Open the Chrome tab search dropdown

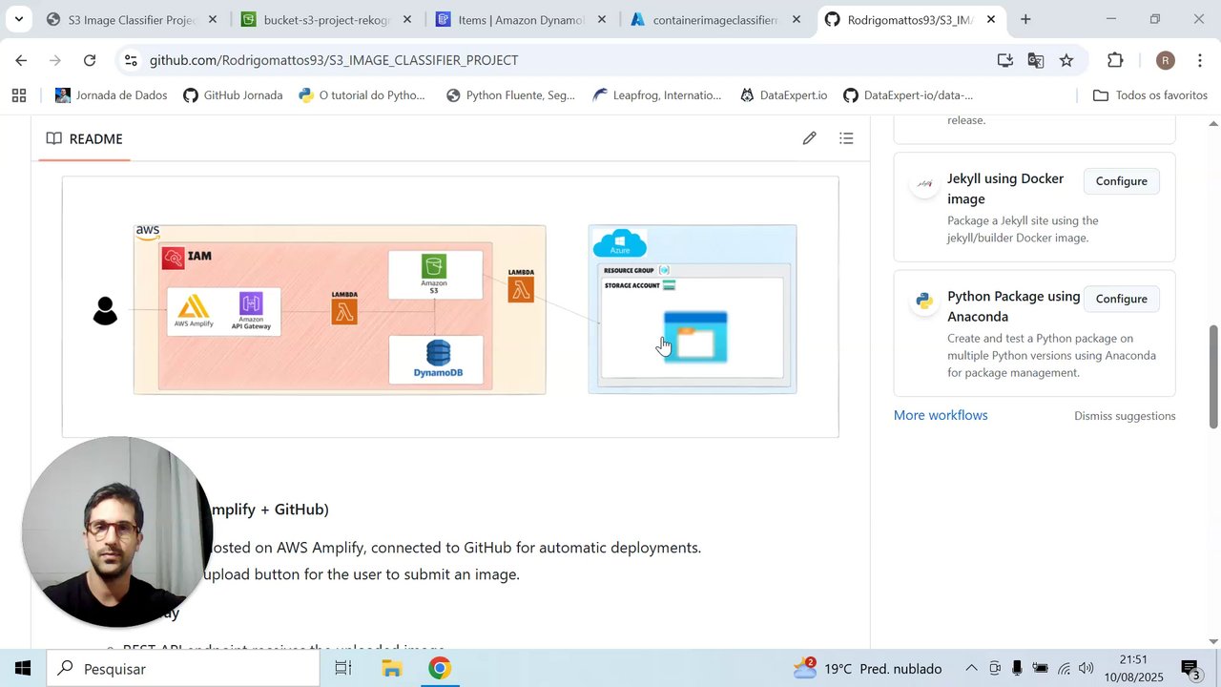click(18, 19)
